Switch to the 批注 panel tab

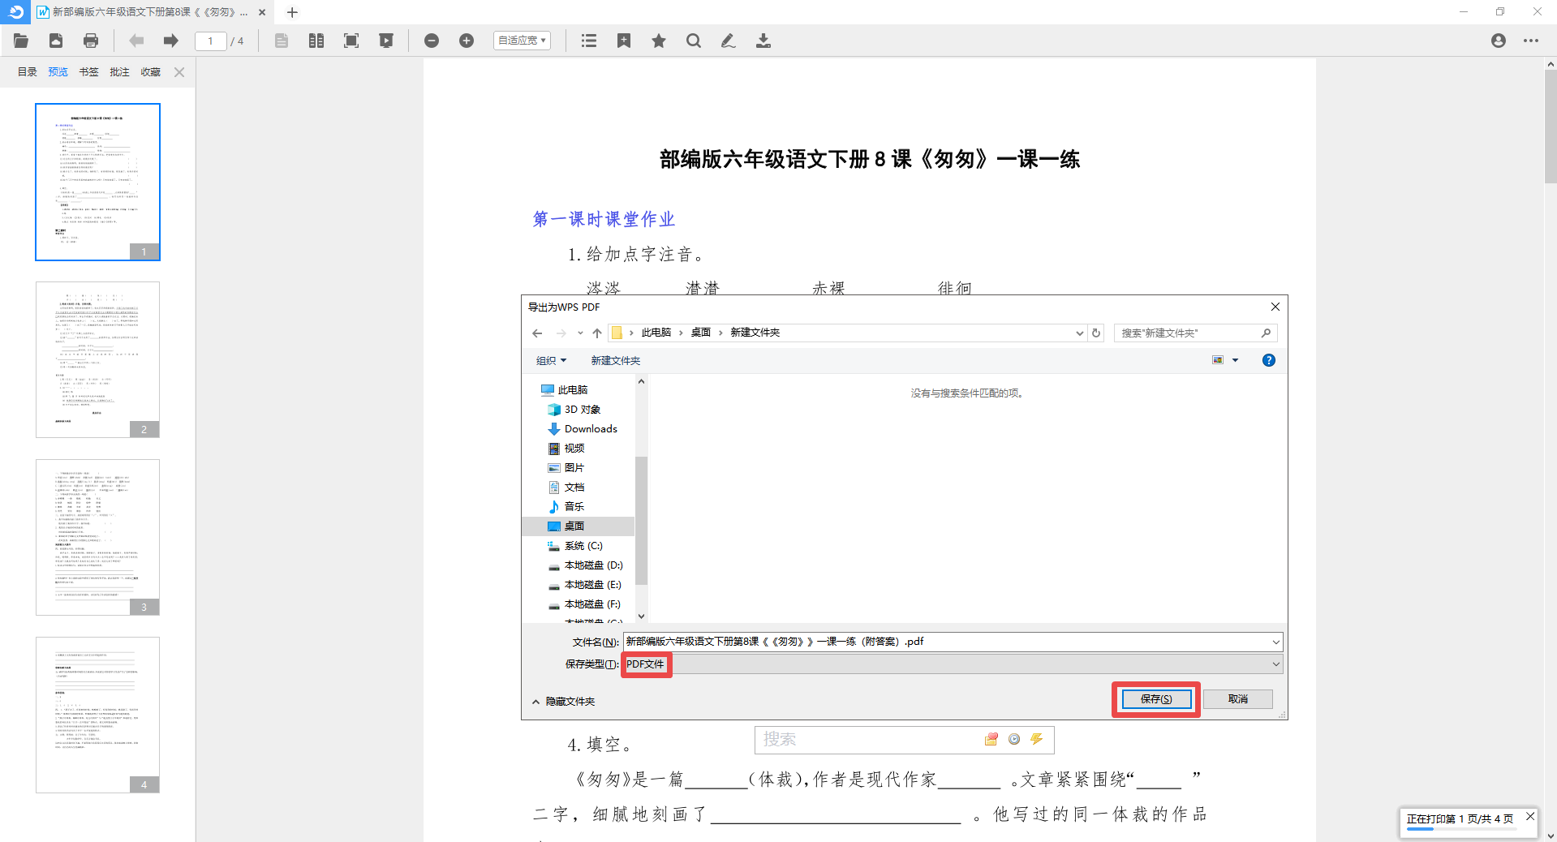tap(119, 71)
